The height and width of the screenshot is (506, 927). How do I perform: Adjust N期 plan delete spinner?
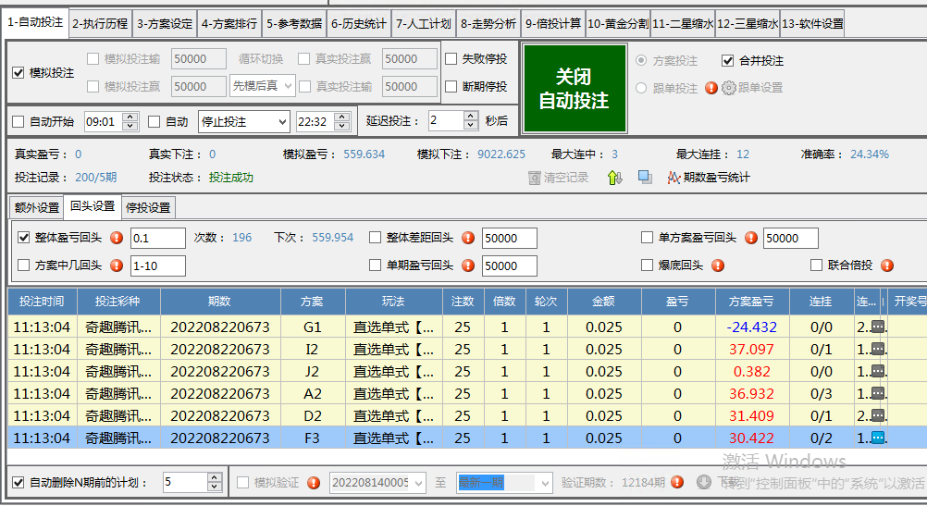[215, 482]
